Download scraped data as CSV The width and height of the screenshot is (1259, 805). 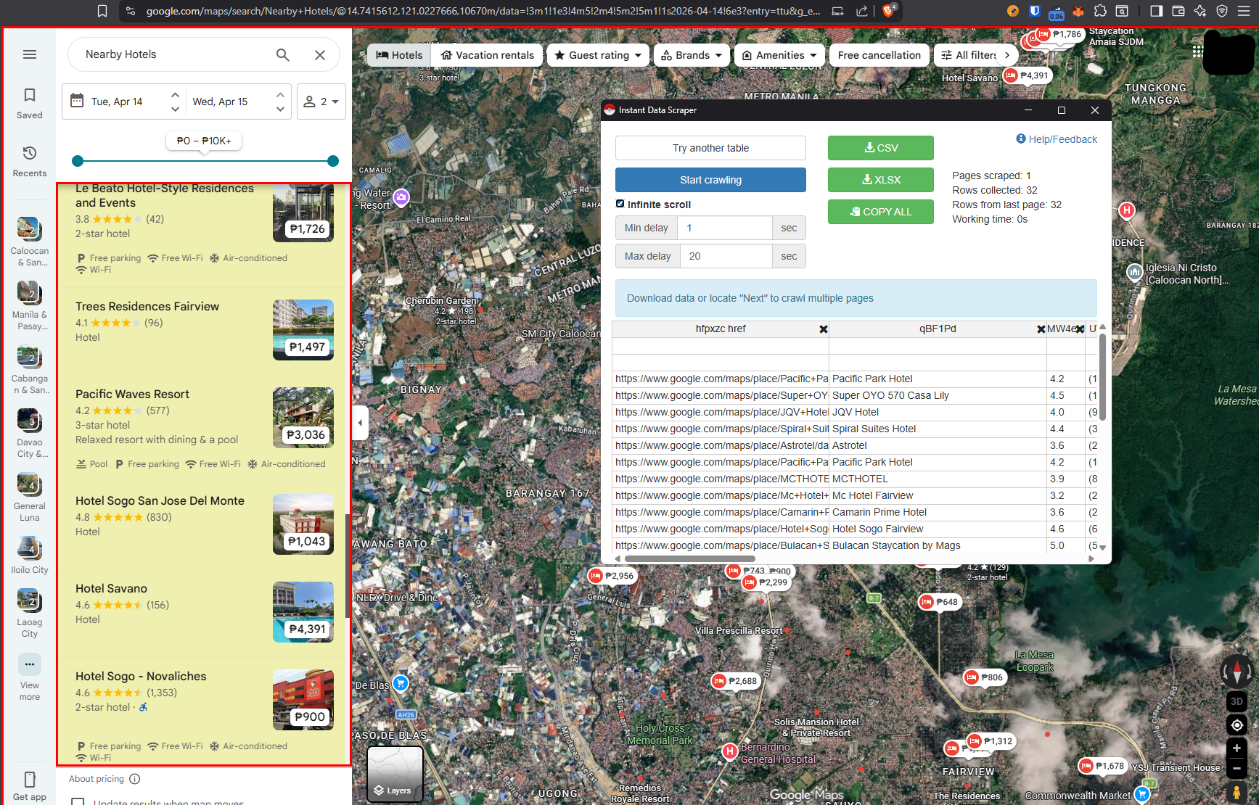point(880,147)
